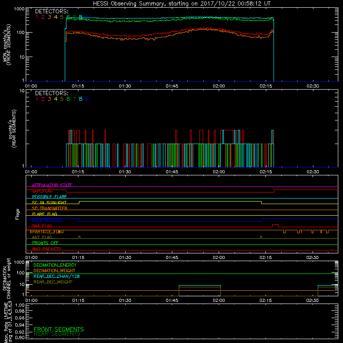Select the GAP_FLAG label

42,191
